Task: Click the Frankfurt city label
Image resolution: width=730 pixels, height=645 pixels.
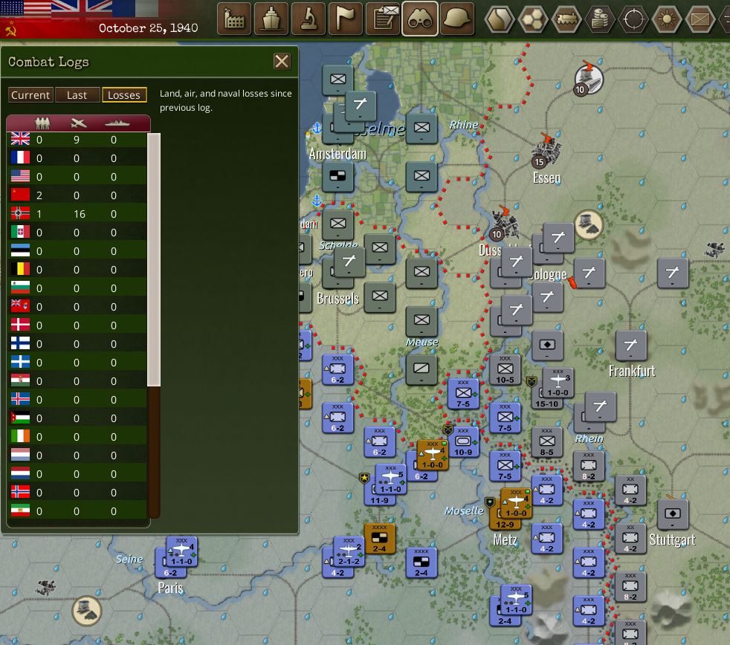Action: click(x=632, y=371)
